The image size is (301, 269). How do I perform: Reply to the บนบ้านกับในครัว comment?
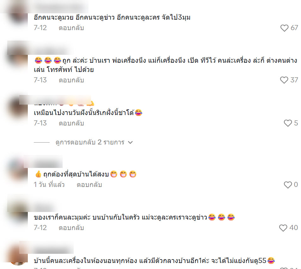pyautogui.click(x=71, y=228)
